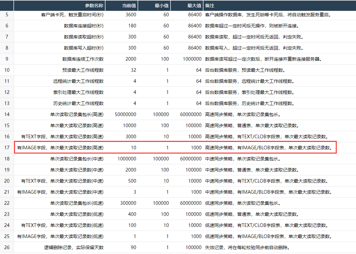
Task: Select the 历史统计最大工作线程数 parameter name cell
Action: tap(78, 103)
